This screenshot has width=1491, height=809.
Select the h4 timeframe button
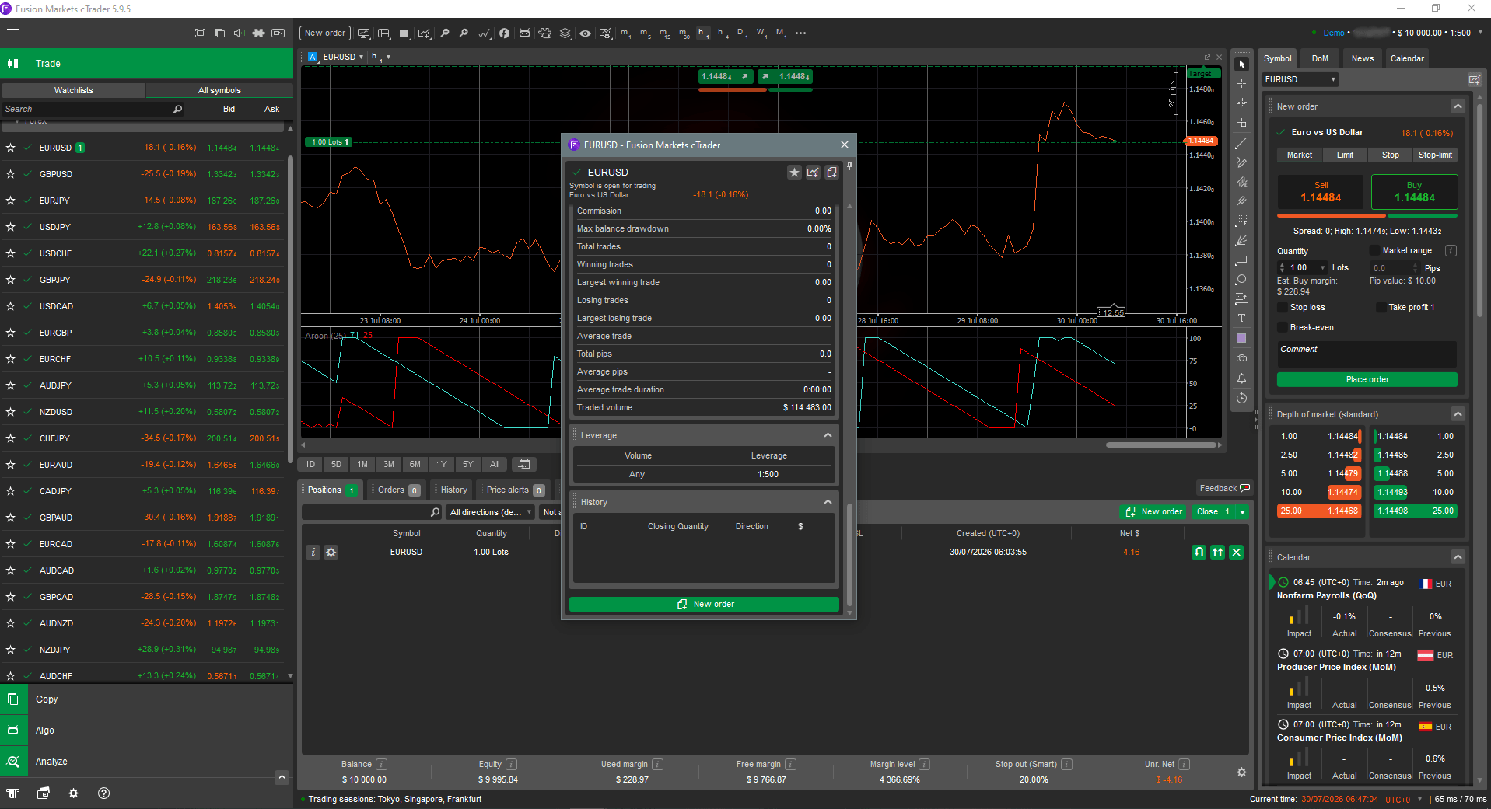click(x=723, y=33)
